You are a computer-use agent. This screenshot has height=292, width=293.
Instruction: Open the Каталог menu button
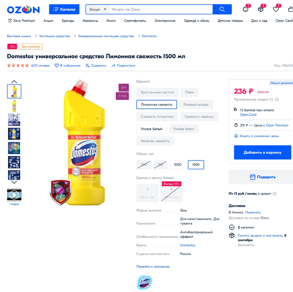coord(64,10)
